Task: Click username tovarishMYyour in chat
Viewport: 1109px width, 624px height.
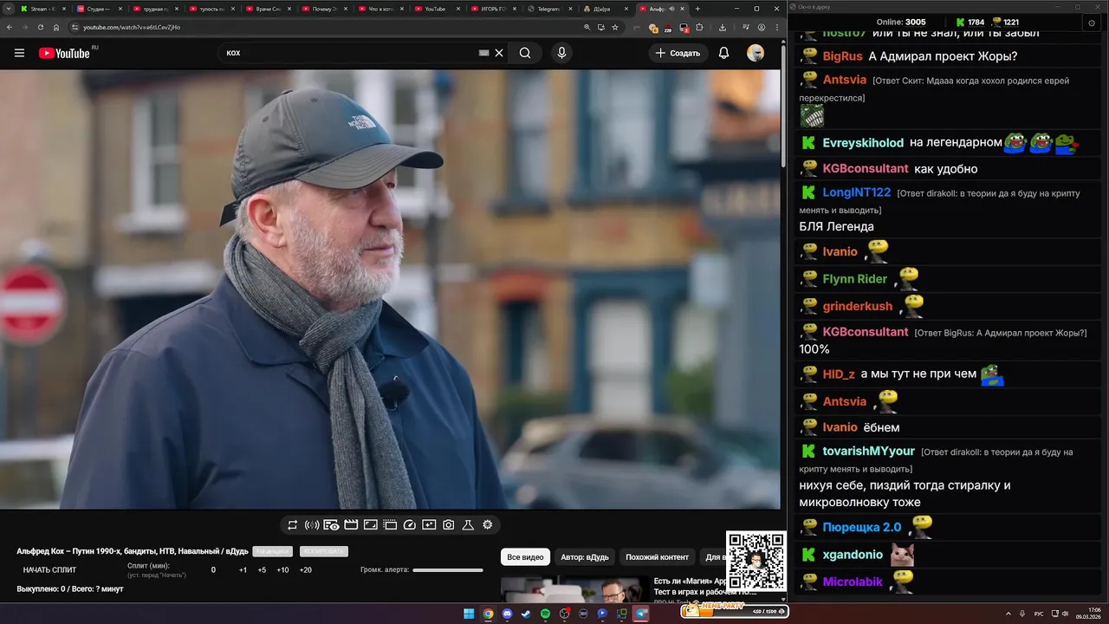Action: tap(868, 451)
